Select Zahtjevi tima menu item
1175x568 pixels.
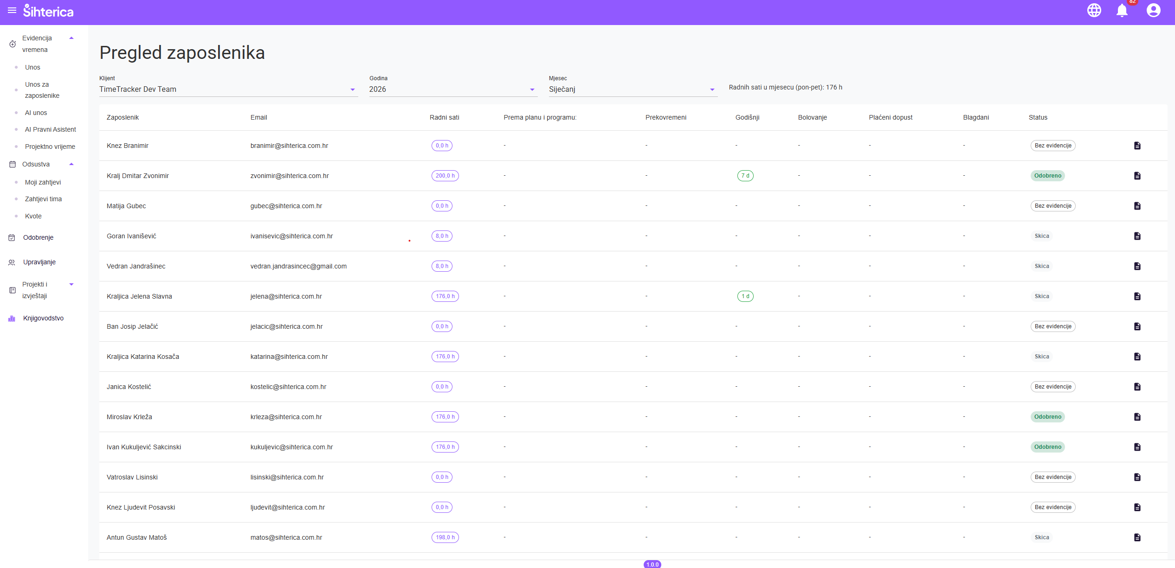tap(43, 199)
